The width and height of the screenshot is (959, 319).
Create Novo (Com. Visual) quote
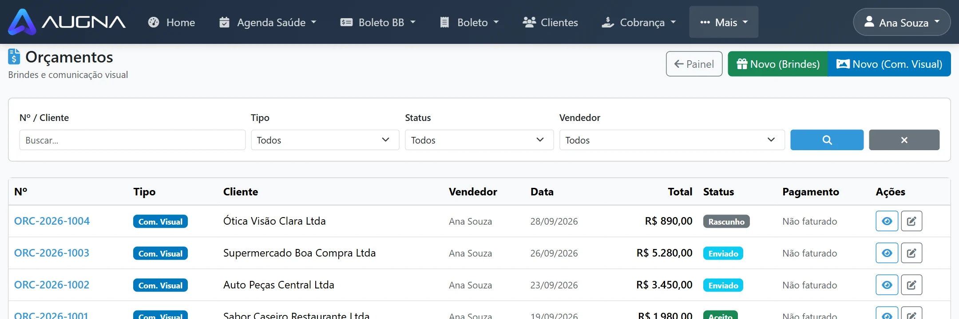(889, 64)
